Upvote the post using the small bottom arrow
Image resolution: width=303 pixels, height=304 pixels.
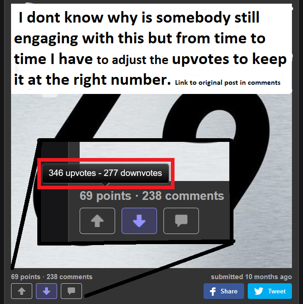coord(22,291)
